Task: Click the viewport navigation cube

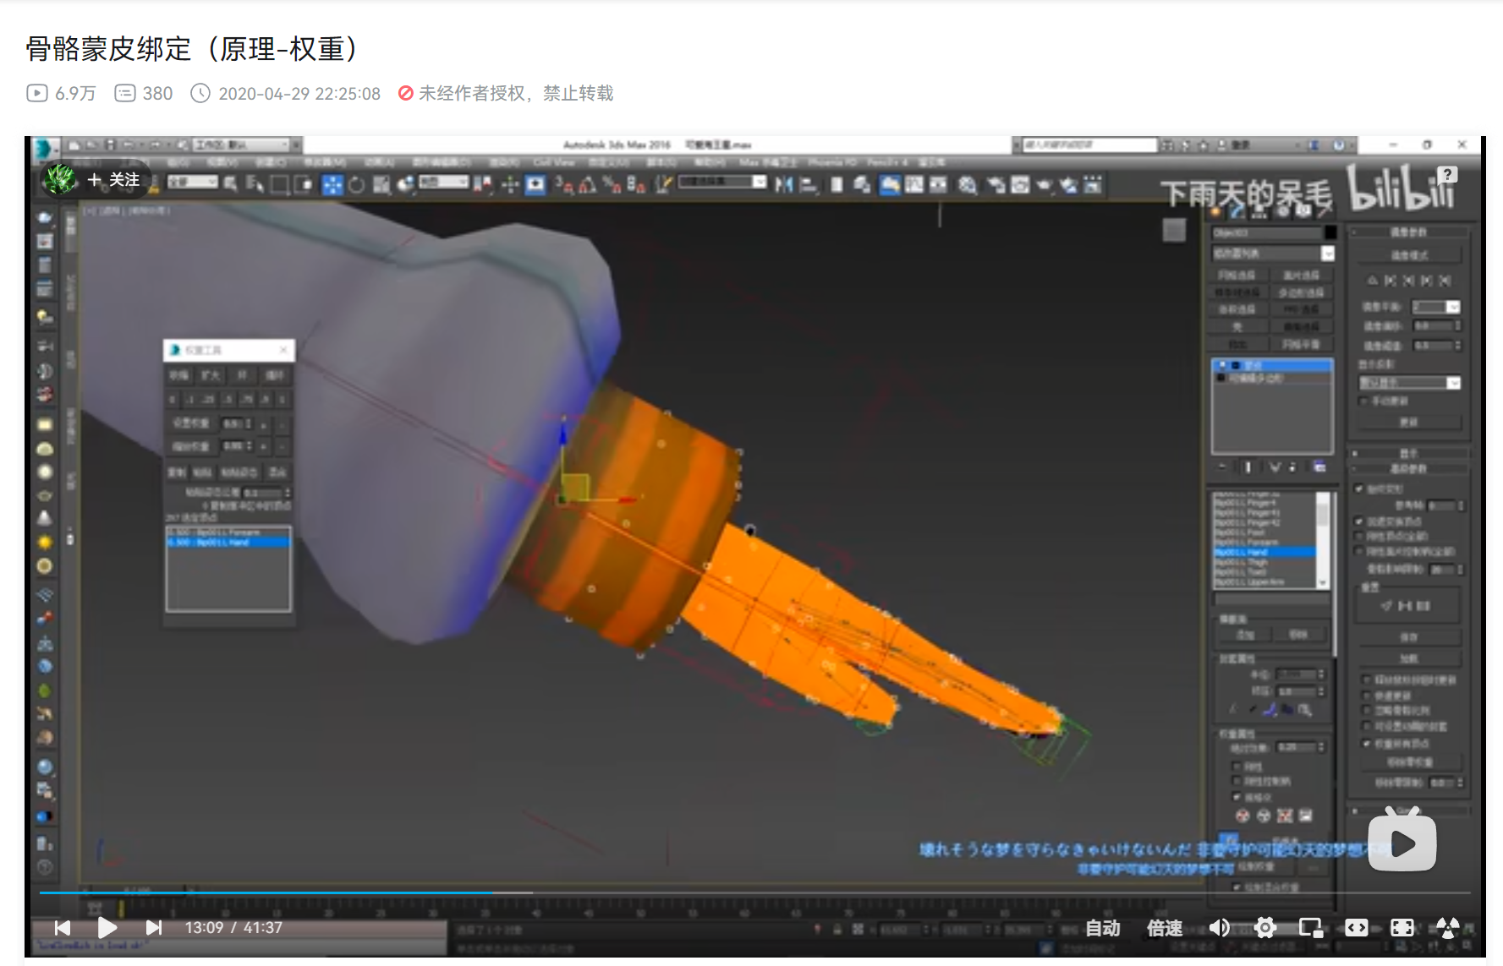Action: (1174, 230)
